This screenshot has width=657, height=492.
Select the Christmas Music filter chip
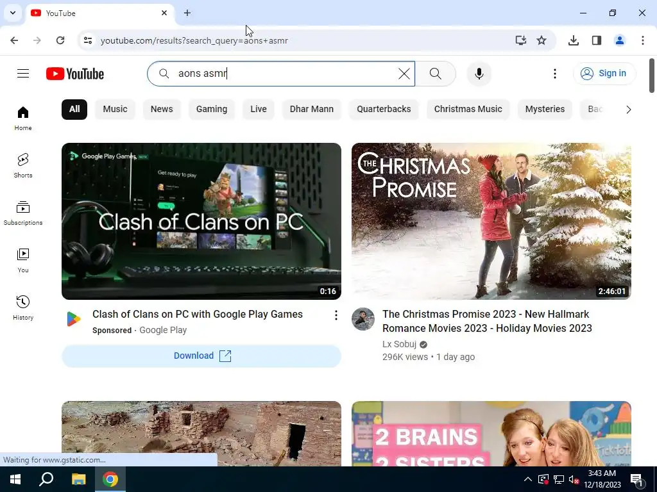[x=468, y=109]
